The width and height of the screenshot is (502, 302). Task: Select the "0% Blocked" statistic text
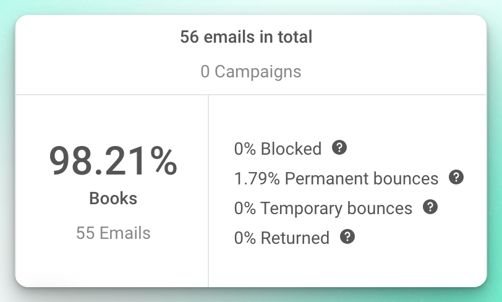pyautogui.click(x=278, y=149)
